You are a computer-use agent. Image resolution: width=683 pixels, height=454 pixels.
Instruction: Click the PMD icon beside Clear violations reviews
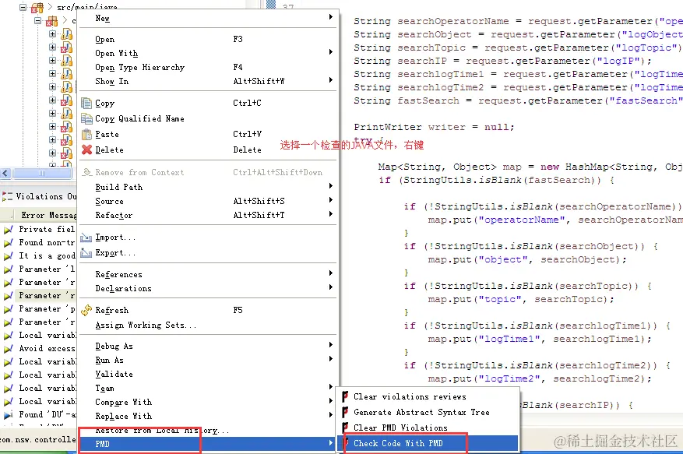pos(345,396)
